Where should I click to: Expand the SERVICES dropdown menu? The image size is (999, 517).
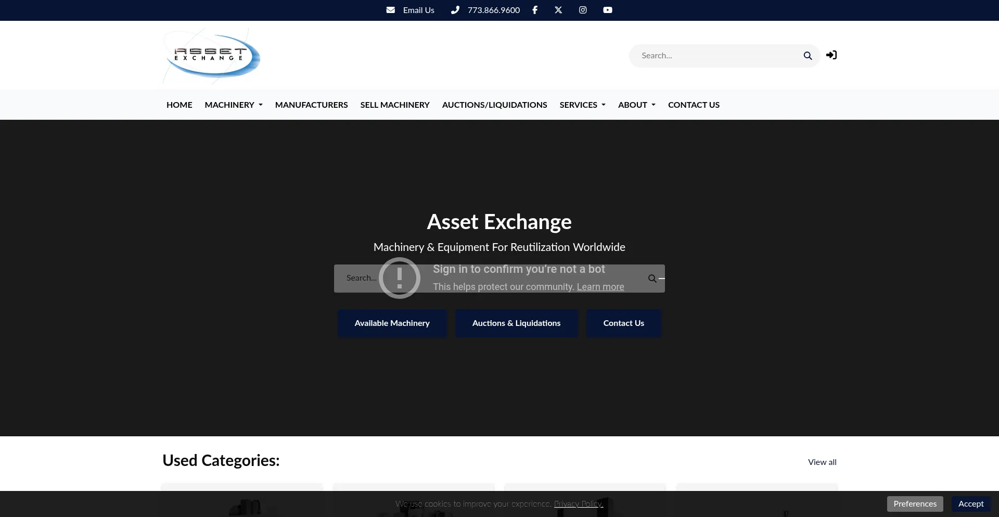click(582, 105)
